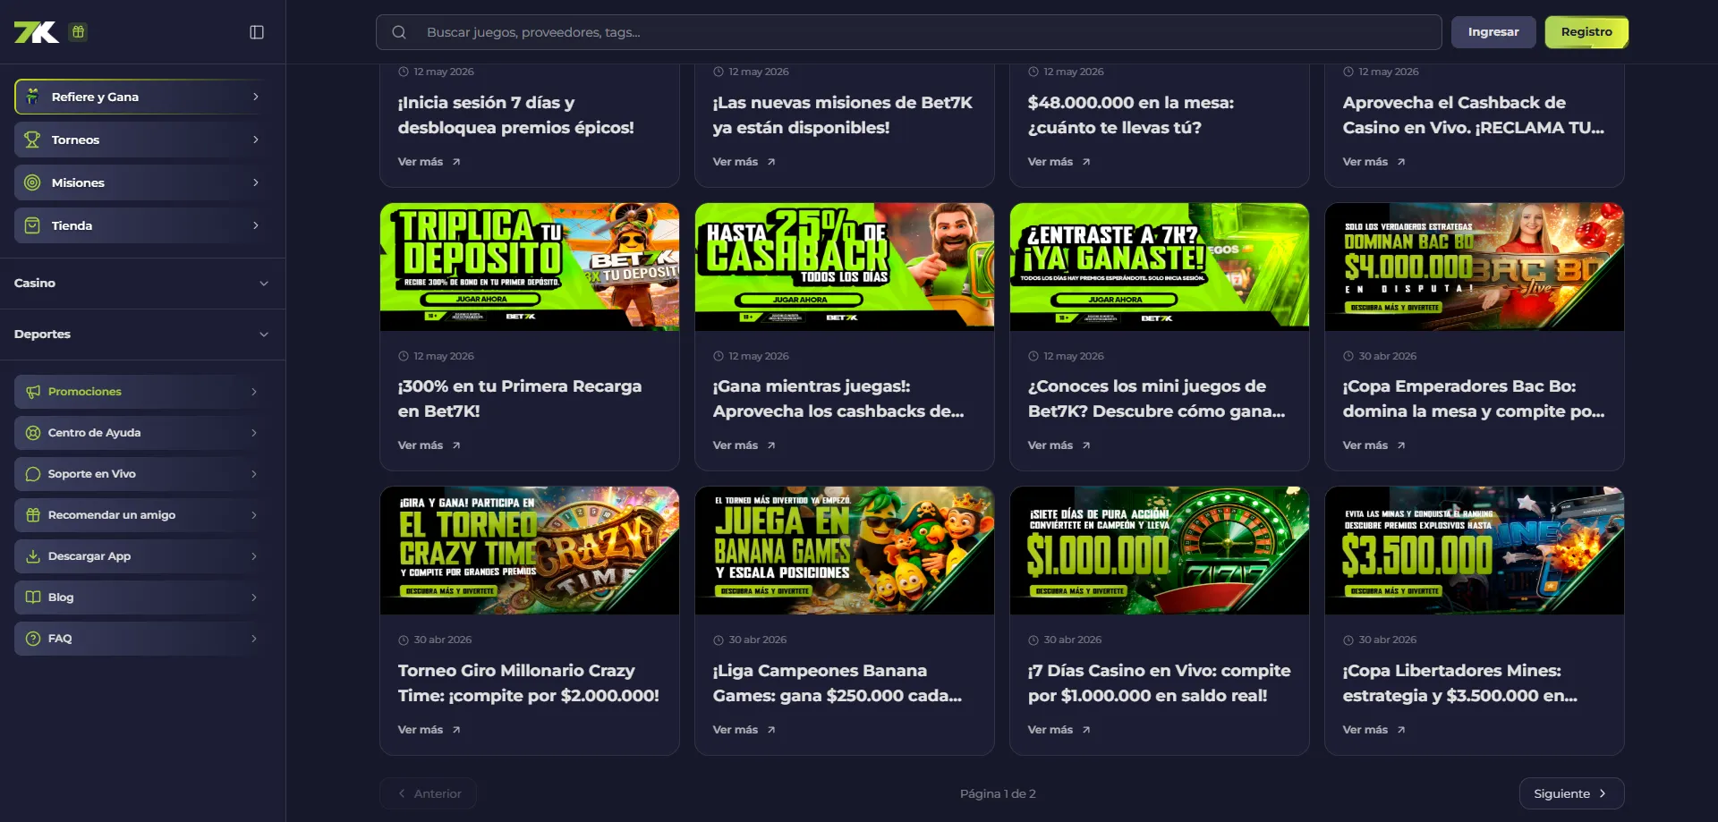Click the Recomendar un amigo gift icon
The height and width of the screenshot is (822, 1718).
pos(33,515)
